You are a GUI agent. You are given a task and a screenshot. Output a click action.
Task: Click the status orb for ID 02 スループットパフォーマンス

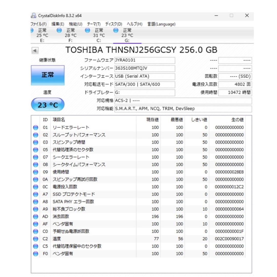tap(35, 135)
